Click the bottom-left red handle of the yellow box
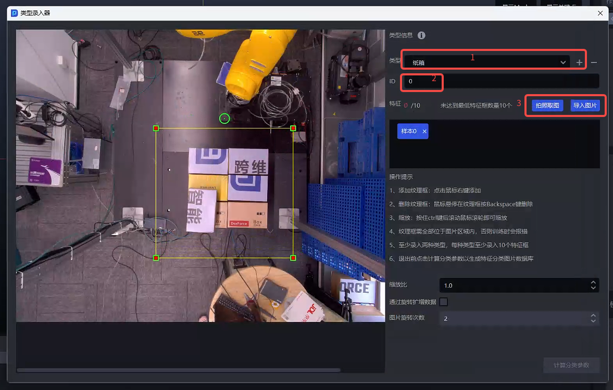Image resolution: width=613 pixels, height=390 pixels. click(x=156, y=258)
